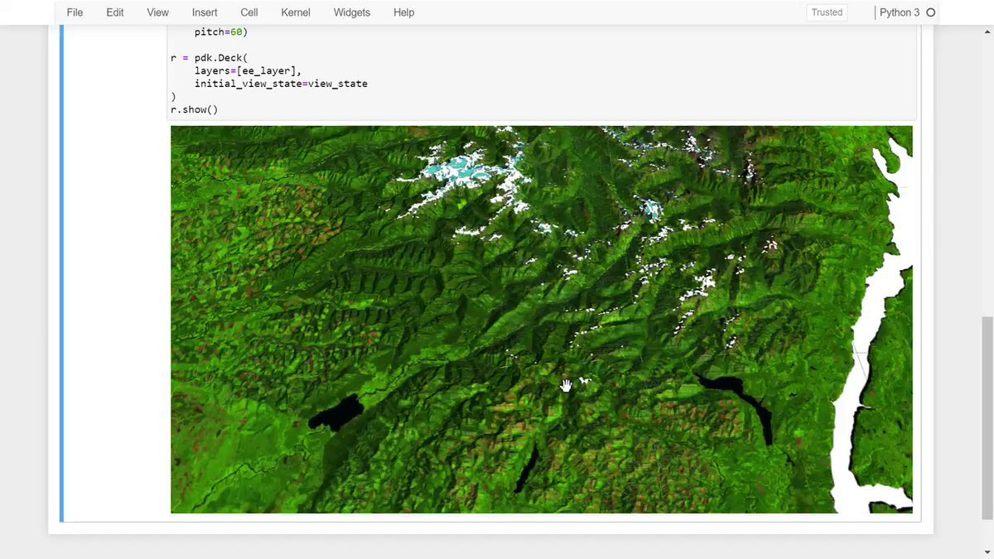Click the initial_view_state=view_state line
The width and height of the screenshot is (994, 559).
pos(281,84)
